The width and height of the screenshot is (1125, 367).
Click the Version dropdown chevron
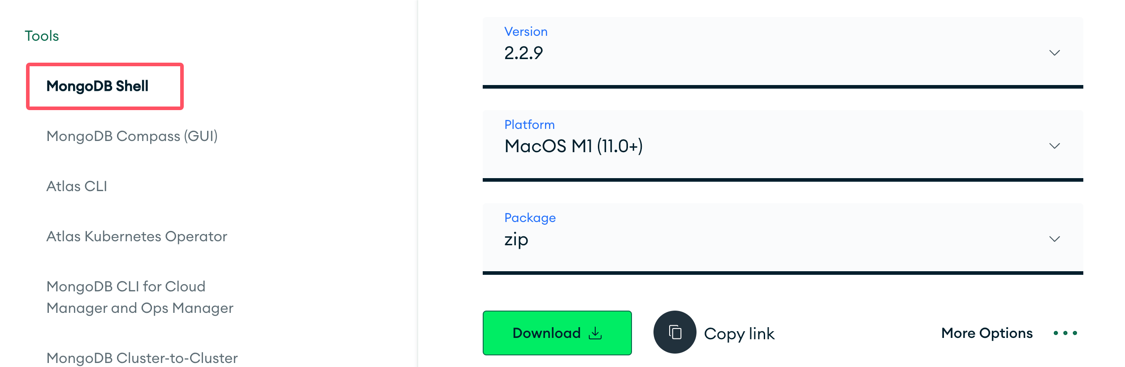point(1054,52)
